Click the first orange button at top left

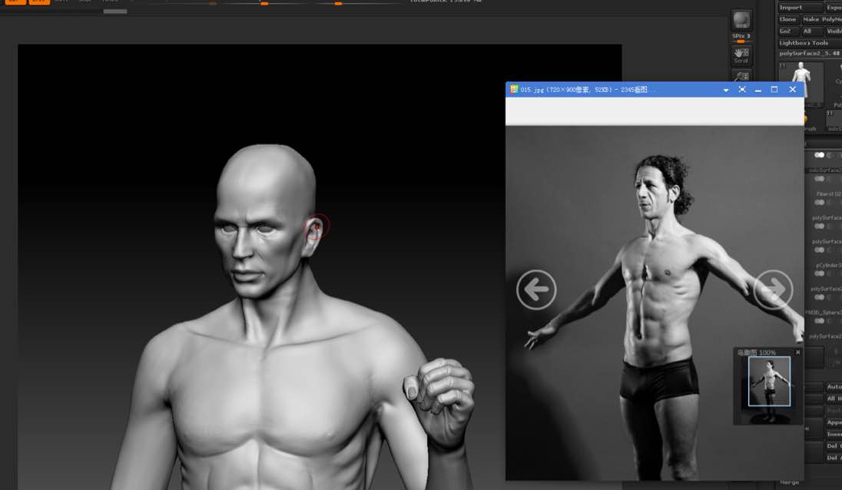[15, 2]
